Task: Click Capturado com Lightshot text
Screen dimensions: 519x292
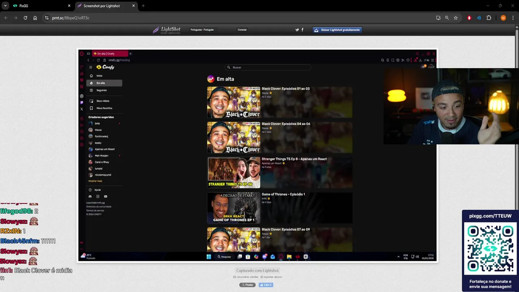Action: point(257,271)
